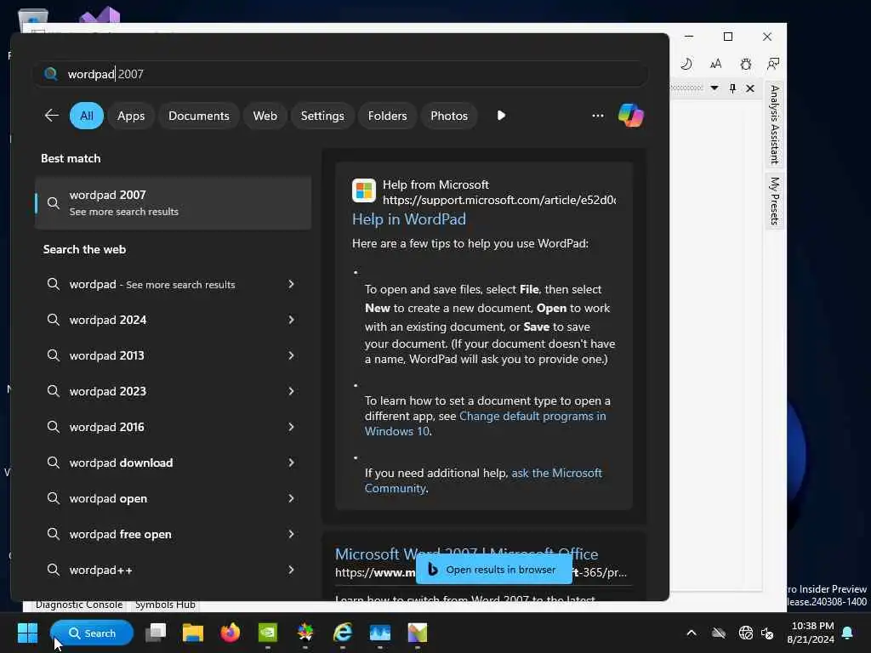This screenshot has width=871, height=653.
Task: Expand the 'wordpad - See more search results' chevron
Action: pos(291,284)
